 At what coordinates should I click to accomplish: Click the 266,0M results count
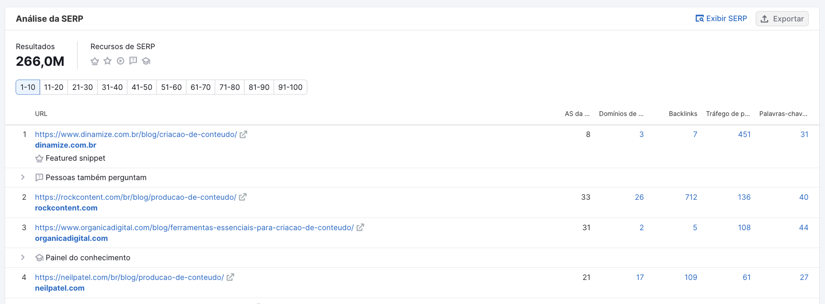(x=40, y=61)
